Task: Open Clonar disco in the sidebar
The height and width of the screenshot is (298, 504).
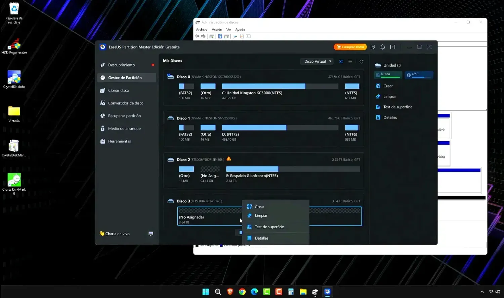Action: [118, 90]
